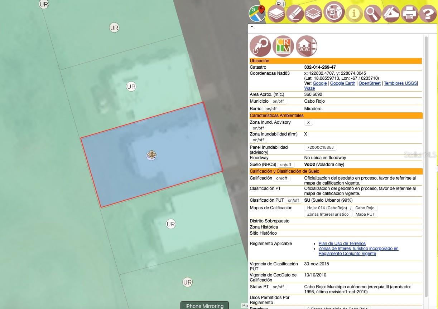Select the information (i) tool
The width and height of the screenshot is (438, 309).
click(354, 14)
